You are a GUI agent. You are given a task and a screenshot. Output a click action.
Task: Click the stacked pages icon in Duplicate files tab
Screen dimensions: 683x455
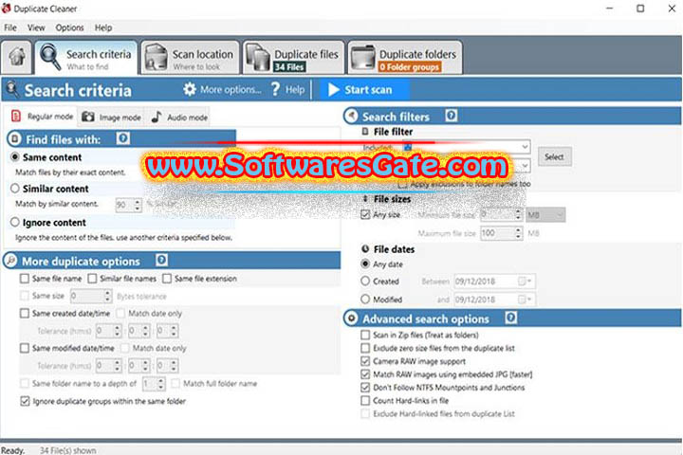click(x=258, y=58)
